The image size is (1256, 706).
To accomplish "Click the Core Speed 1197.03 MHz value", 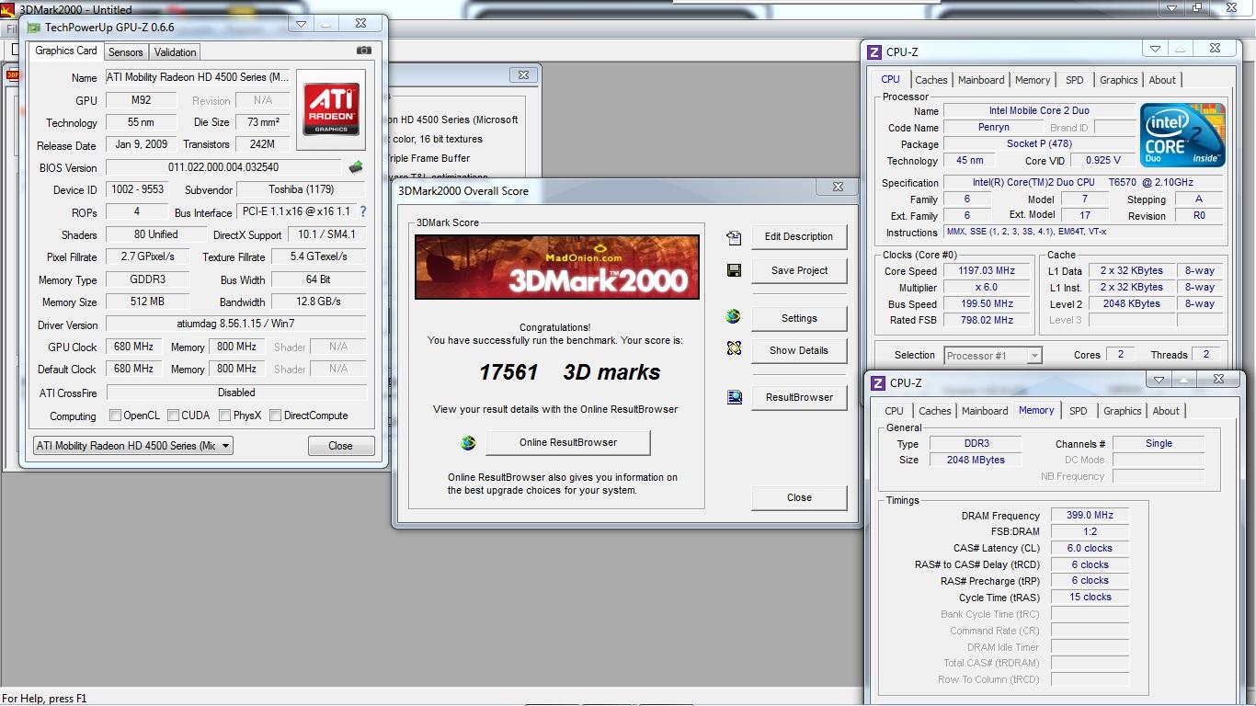I will click(988, 271).
